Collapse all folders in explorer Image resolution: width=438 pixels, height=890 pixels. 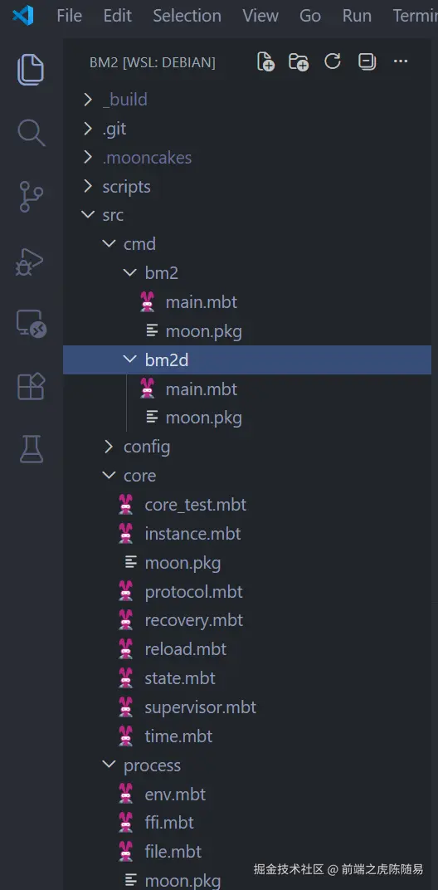pos(367,61)
